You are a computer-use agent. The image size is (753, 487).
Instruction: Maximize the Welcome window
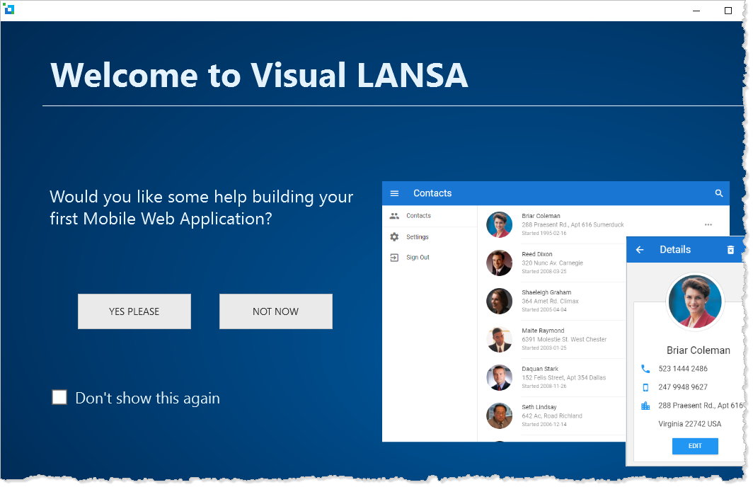(x=728, y=11)
